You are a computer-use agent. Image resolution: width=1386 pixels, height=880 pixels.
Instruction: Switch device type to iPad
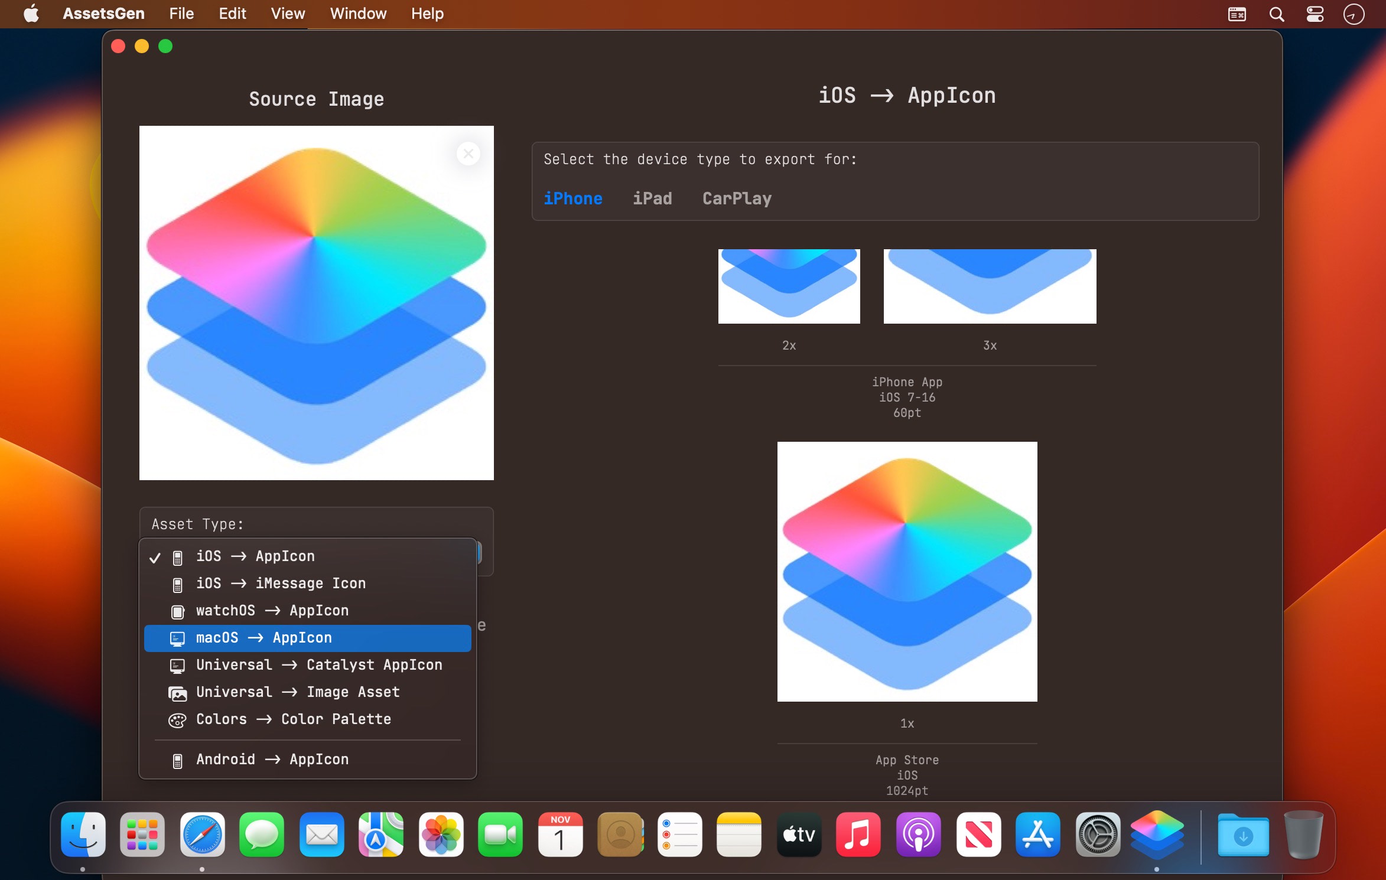652,198
